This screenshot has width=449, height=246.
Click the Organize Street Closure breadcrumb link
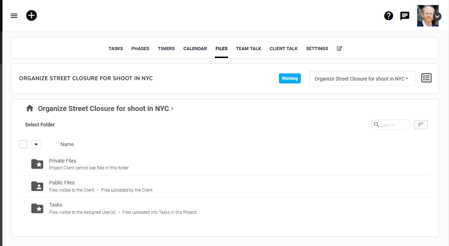[x=103, y=108]
